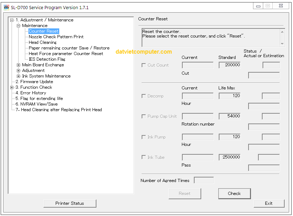Image resolution: width=293 pixels, height=216 pixels.
Task: Open Head Cleaning in the tree
Action: coord(42,42)
